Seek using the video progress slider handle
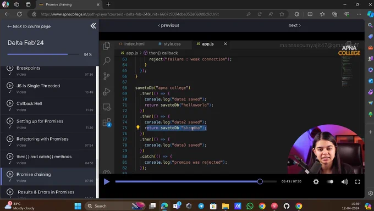Screen dimensions: 374x211 click(260, 182)
